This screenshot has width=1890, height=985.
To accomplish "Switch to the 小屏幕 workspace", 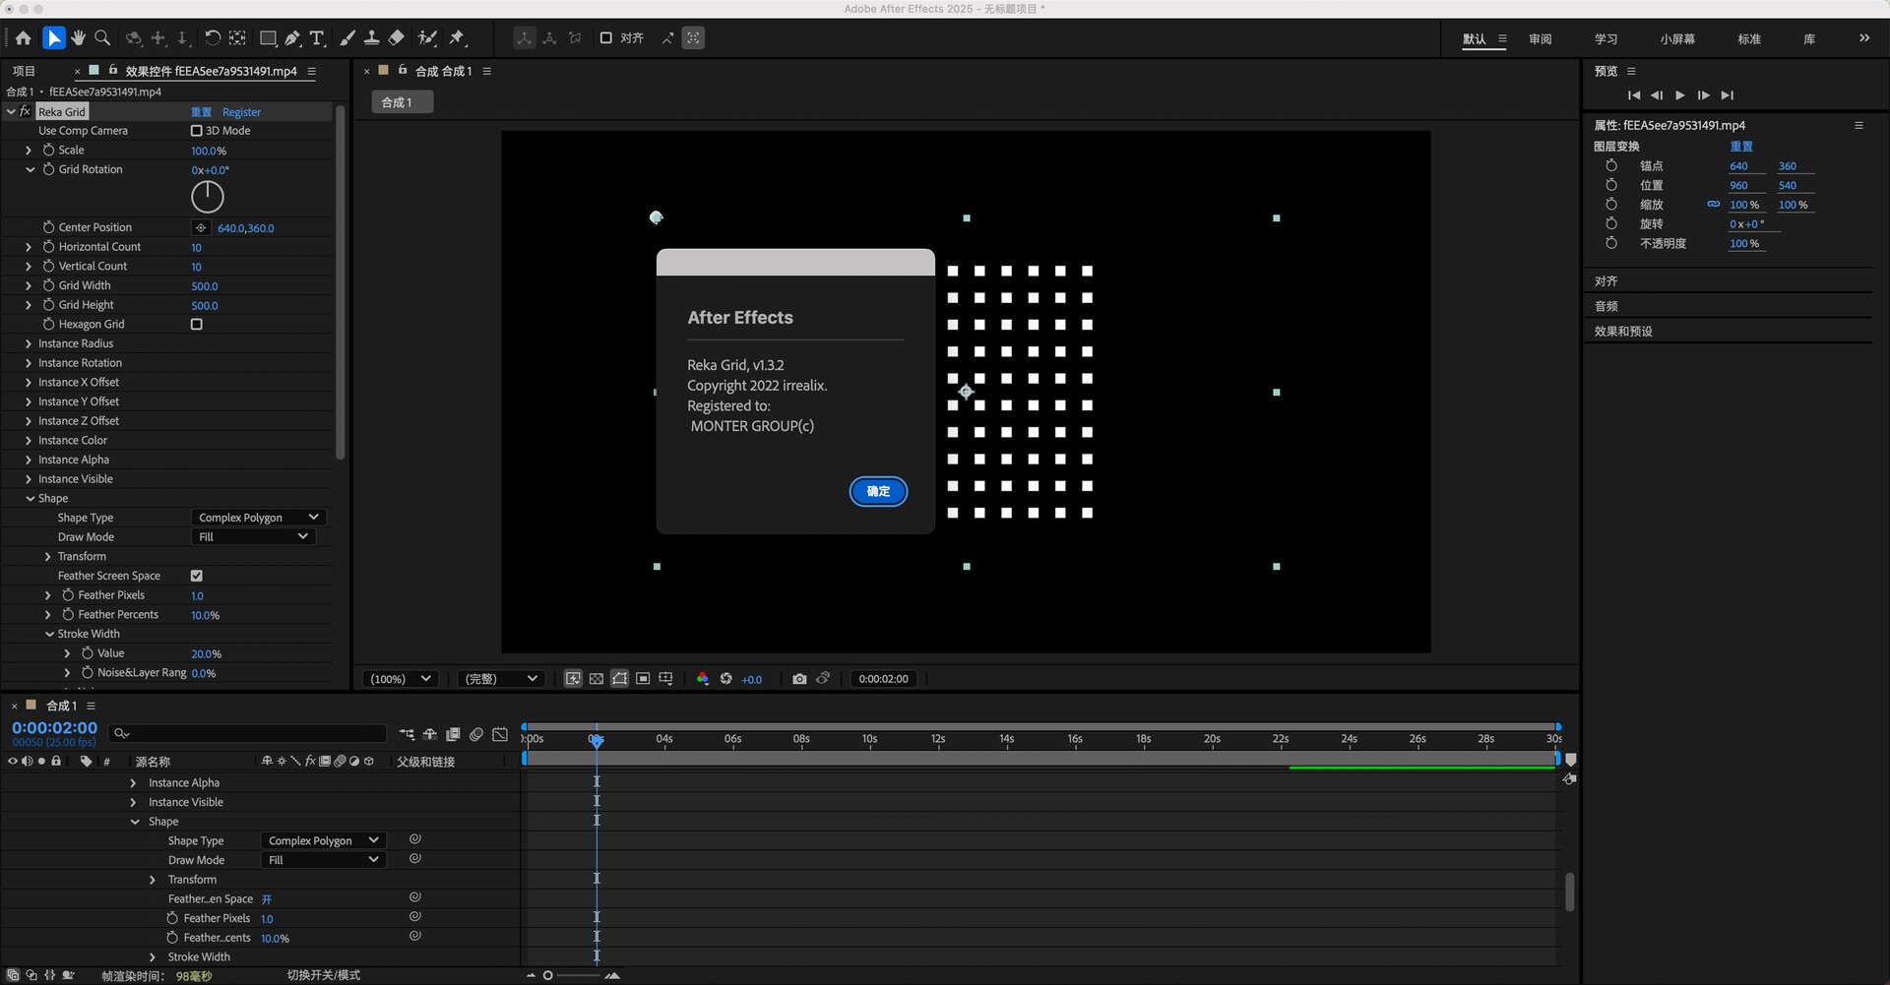I will coord(1677,39).
